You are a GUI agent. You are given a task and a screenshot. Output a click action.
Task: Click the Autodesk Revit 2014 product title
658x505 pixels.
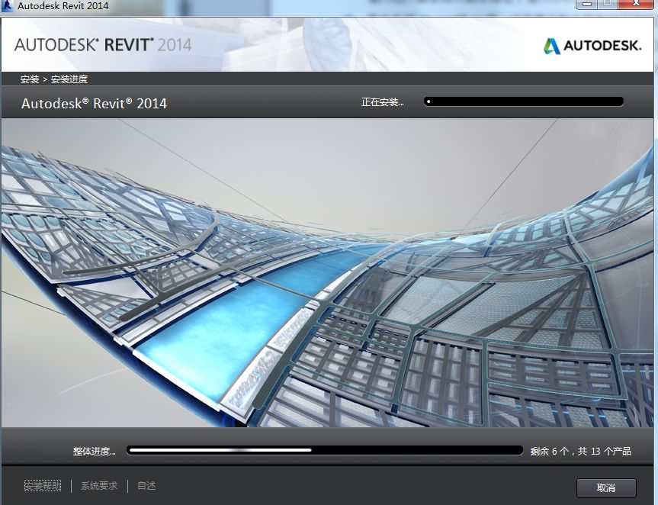94,103
